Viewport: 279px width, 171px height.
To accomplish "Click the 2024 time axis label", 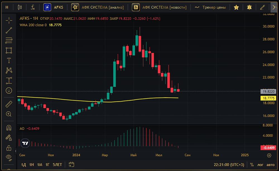I will [76, 155].
